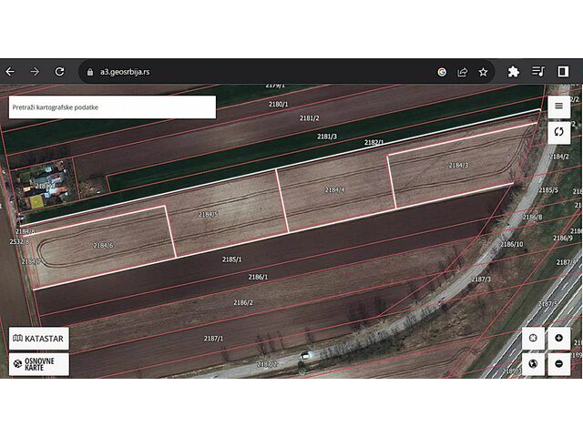
Task: Click the locate-me target icon
Action: 533,338
